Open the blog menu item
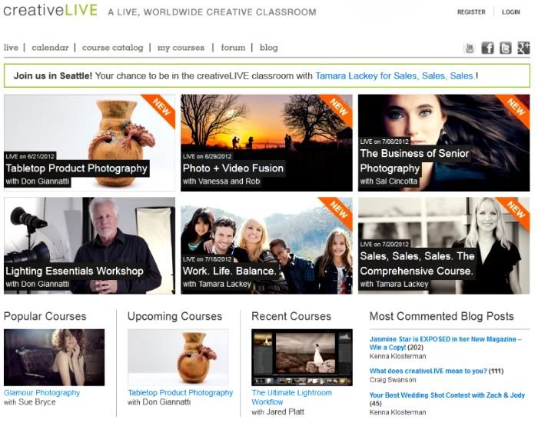 pyautogui.click(x=269, y=48)
